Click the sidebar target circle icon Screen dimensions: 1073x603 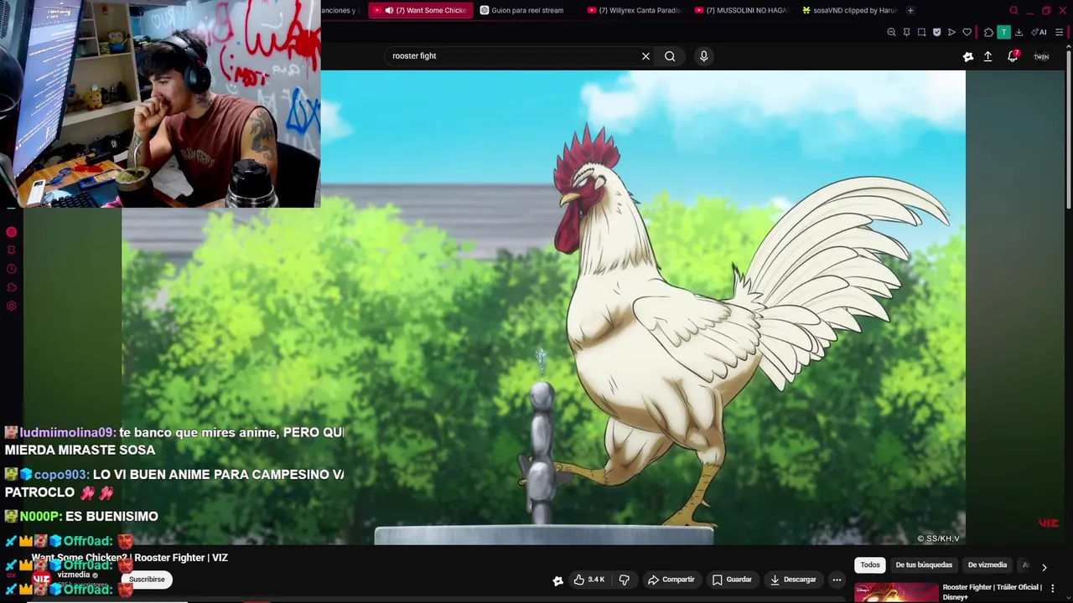[x=12, y=232]
